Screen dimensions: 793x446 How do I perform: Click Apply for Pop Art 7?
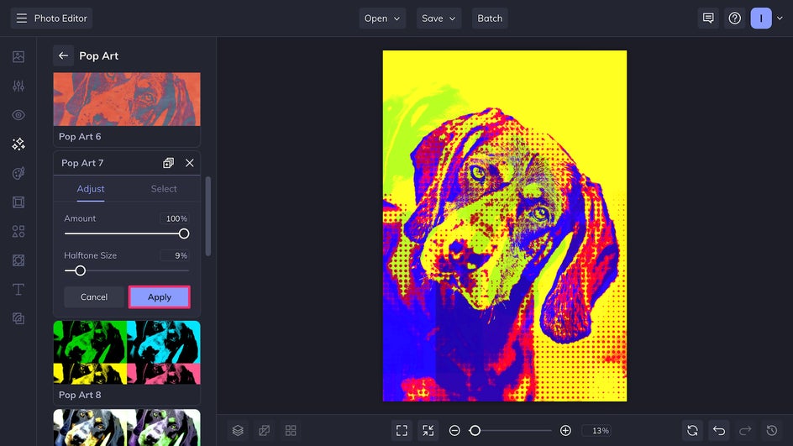[x=160, y=296]
